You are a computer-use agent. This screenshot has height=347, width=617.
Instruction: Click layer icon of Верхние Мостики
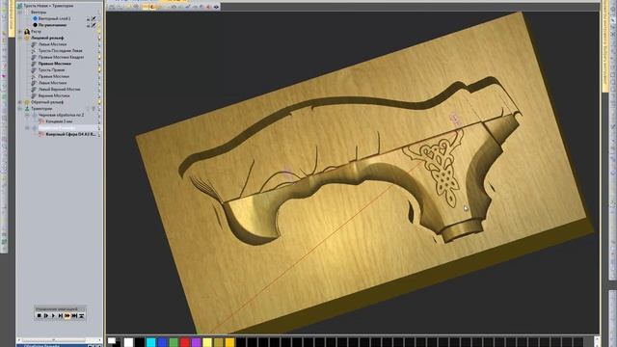pyautogui.click(x=34, y=95)
